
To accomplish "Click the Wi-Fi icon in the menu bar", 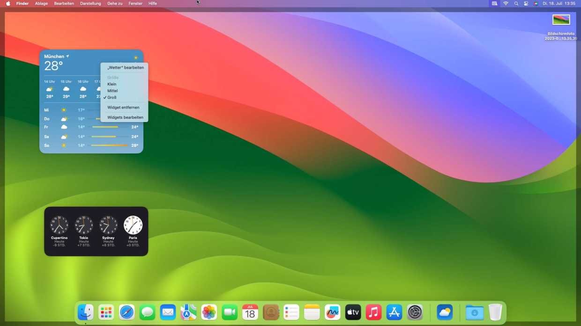I will (506, 3).
